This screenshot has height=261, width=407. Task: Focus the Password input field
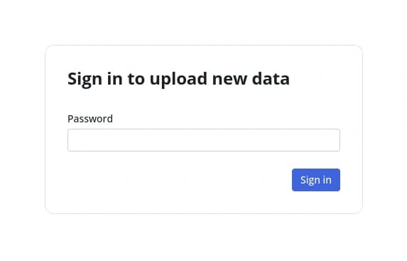pos(204,140)
